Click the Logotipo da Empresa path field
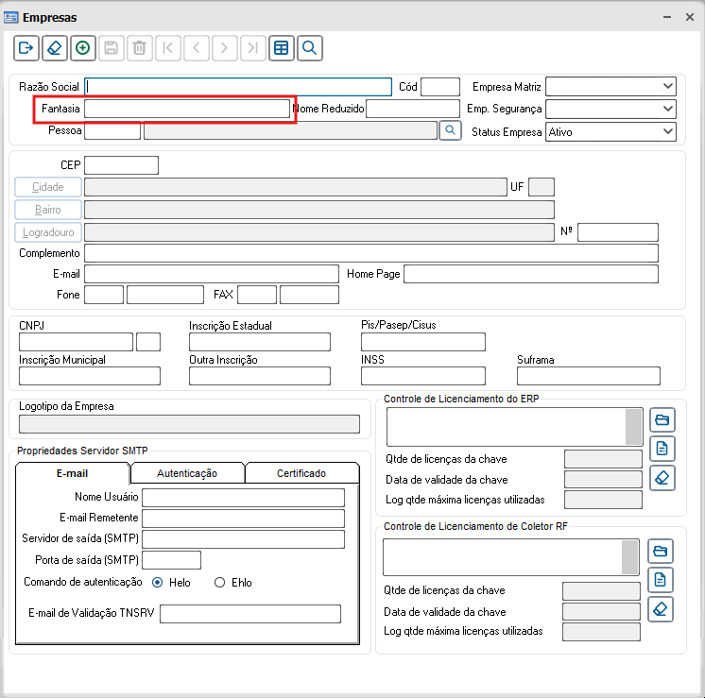The height and width of the screenshot is (698, 705). pos(189,424)
